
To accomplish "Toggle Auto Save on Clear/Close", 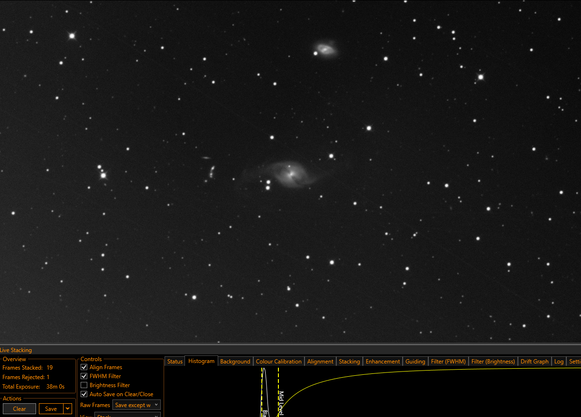I will click(x=84, y=394).
